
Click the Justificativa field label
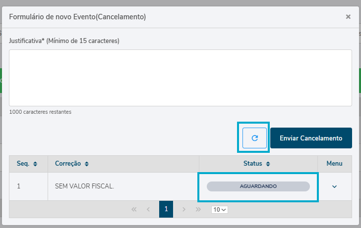64,41
